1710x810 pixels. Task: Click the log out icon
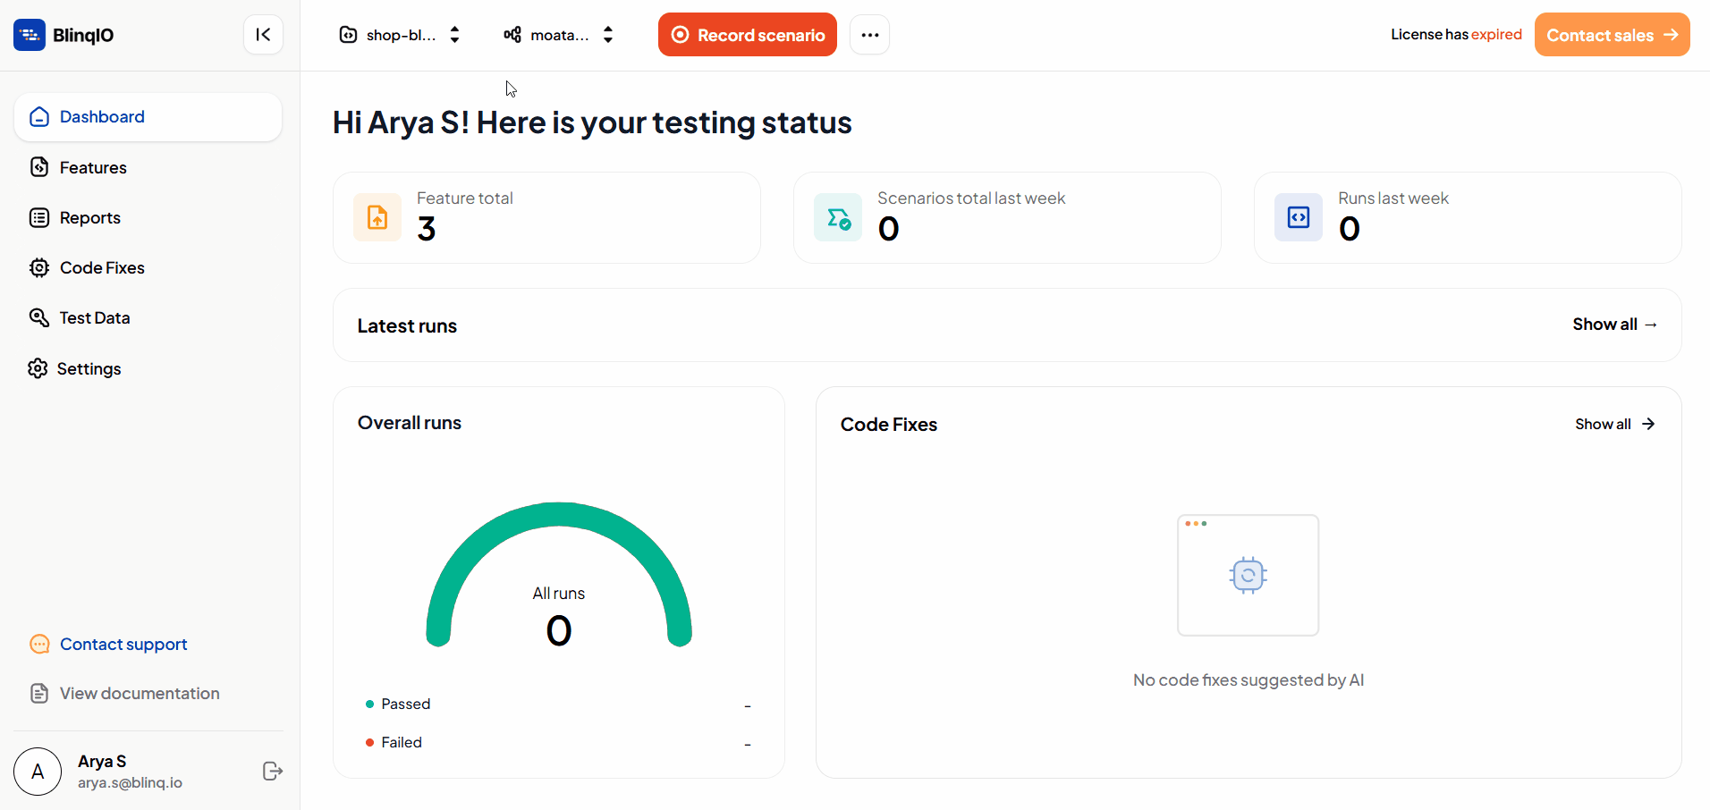pyautogui.click(x=273, y=772)
